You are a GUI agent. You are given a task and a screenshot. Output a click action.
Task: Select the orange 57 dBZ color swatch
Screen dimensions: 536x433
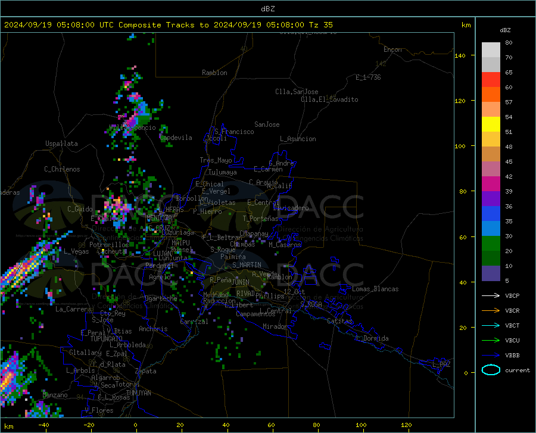pyautogui.click(x=491, y=95)
